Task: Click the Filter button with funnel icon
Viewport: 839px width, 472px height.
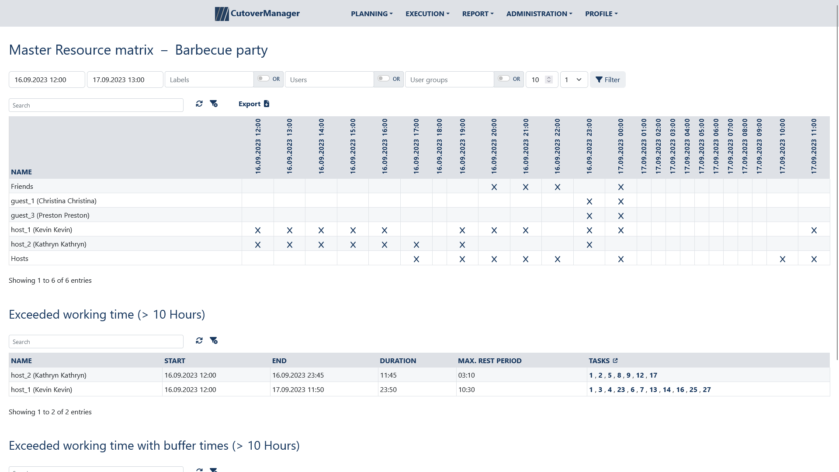Action: [608, 80]
